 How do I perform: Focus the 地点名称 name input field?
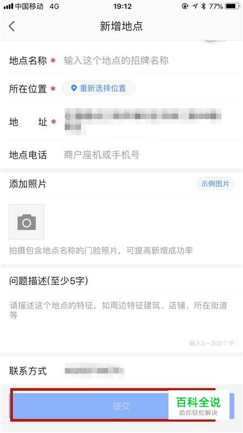click(x=149, y=61)
